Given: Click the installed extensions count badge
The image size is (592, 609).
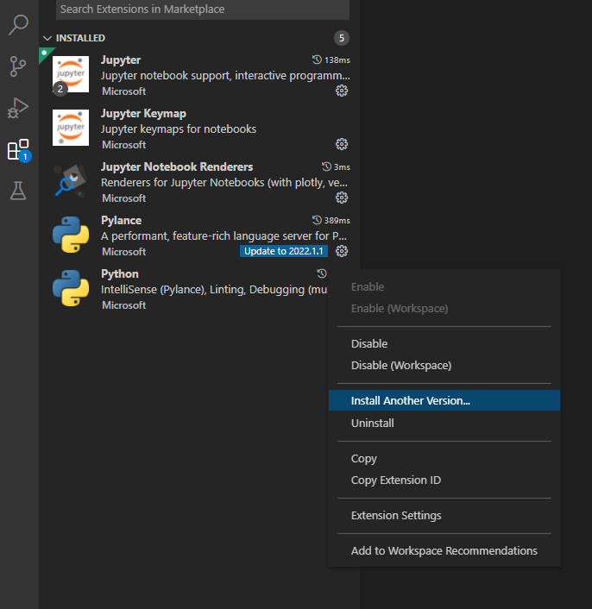Looking at the screenshot, I should tap(342, 38).
